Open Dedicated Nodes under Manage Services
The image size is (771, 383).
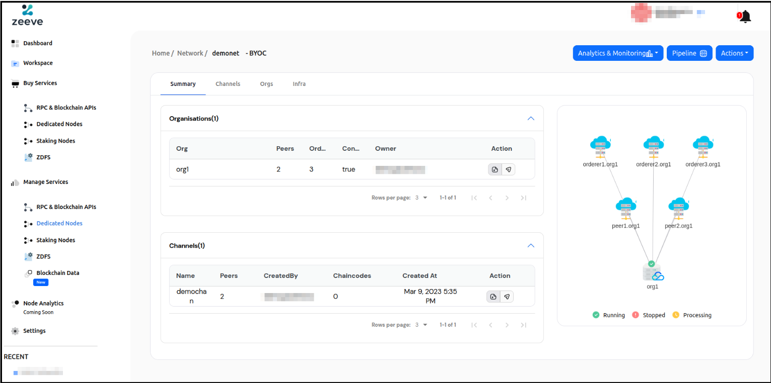coord(59,223)
